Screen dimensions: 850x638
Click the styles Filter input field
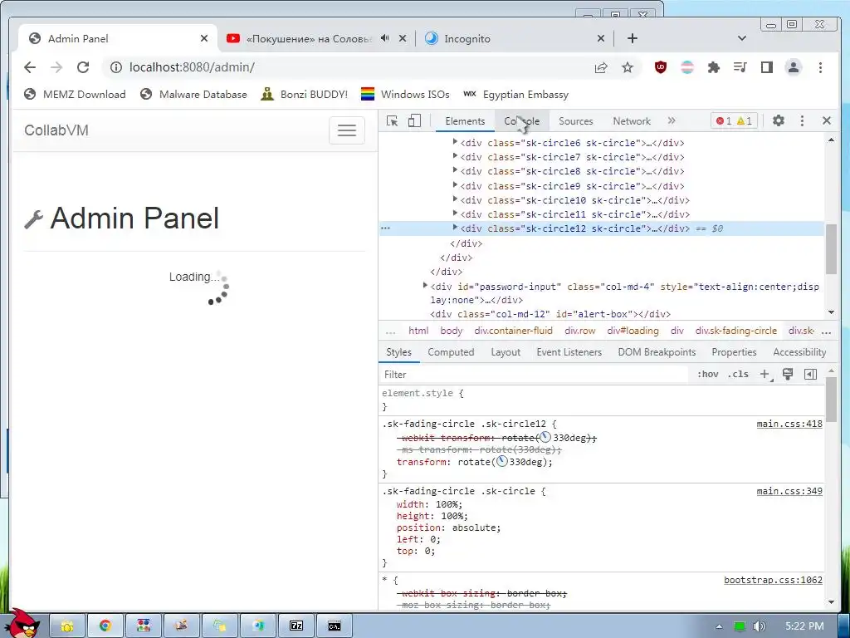click(x=534, y=375)
